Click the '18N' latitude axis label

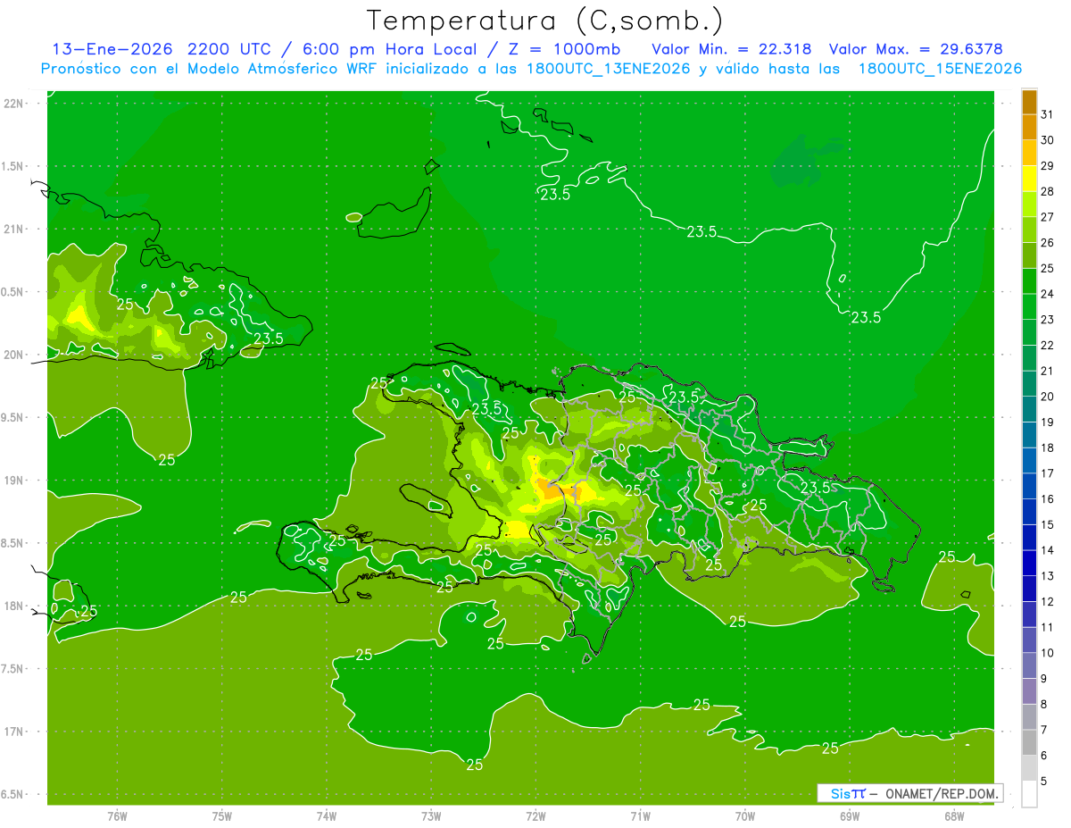click(x=13, y=606)
